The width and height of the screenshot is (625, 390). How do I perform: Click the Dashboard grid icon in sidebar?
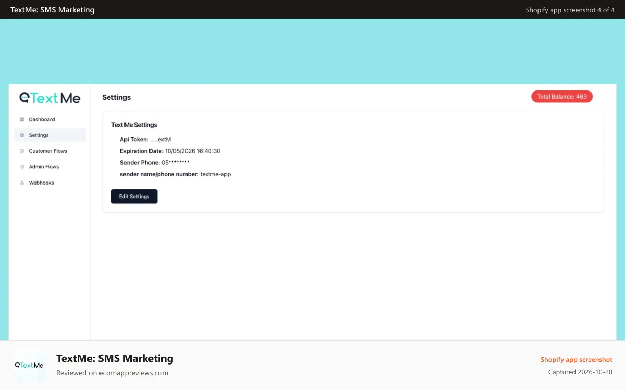(22, 119)
